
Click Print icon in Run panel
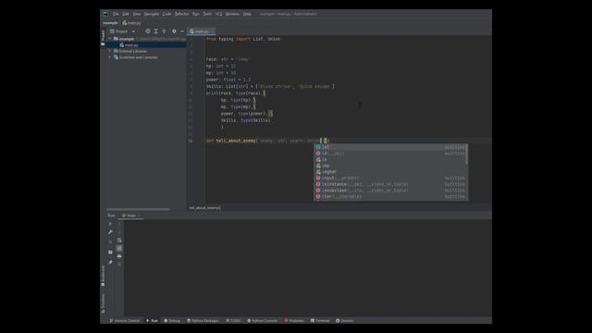119,256
